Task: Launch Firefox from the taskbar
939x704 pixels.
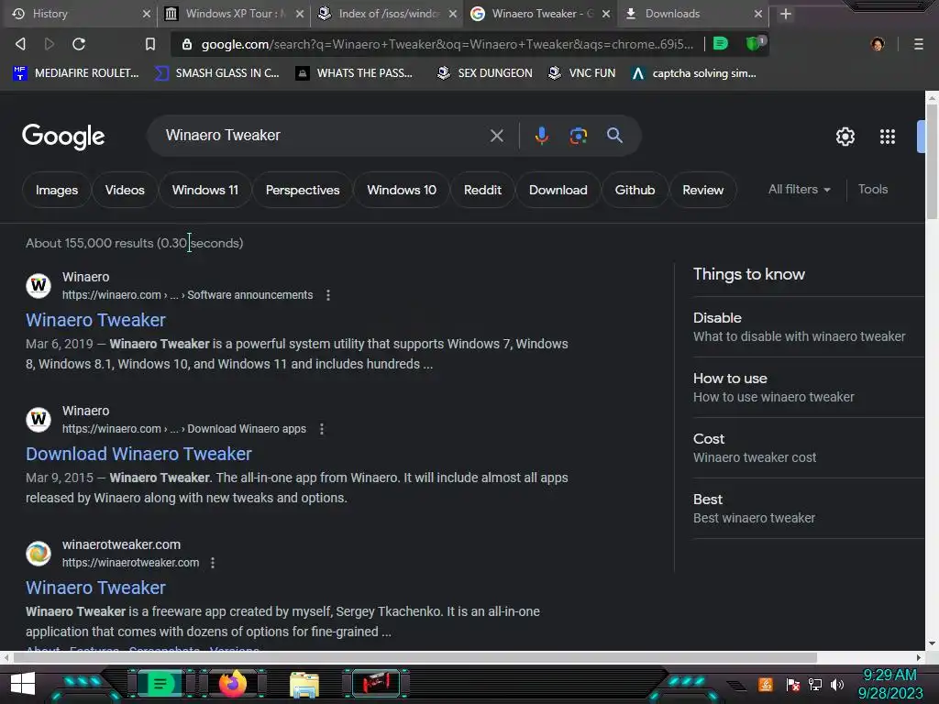Action: 232,683
